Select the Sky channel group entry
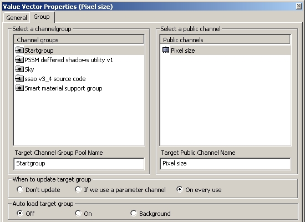The width and height of the screenshot is (305, 222). (x=29, y=69)
